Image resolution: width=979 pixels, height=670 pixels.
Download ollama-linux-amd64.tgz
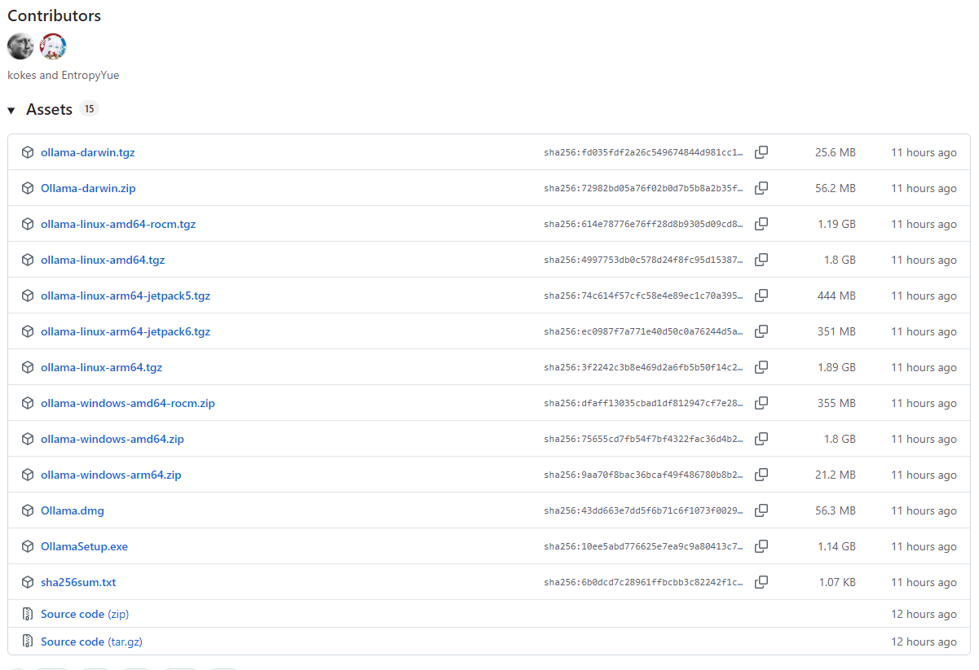click(x=103, y=260)
